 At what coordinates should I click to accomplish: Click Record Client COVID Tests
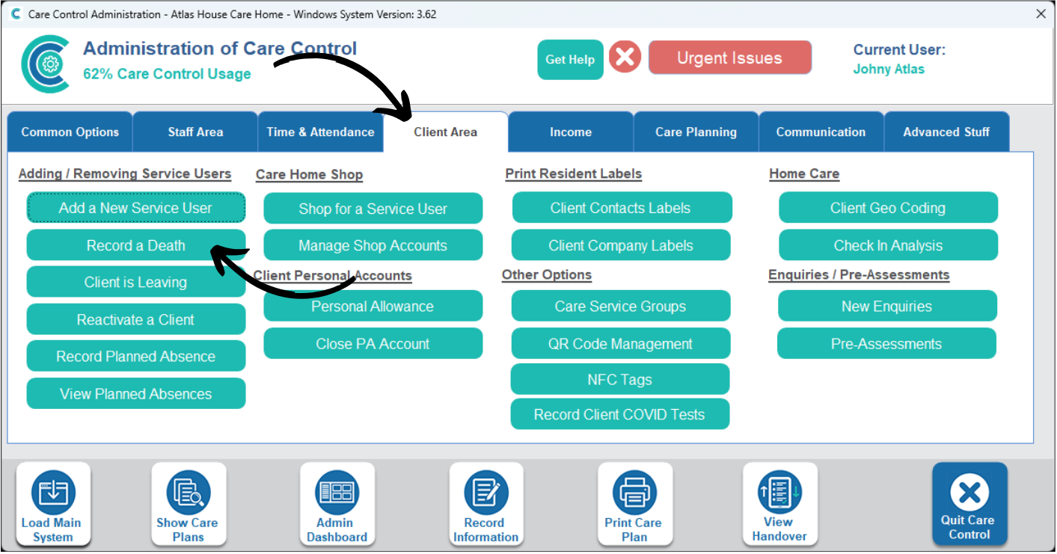click(x=620, y=414)
